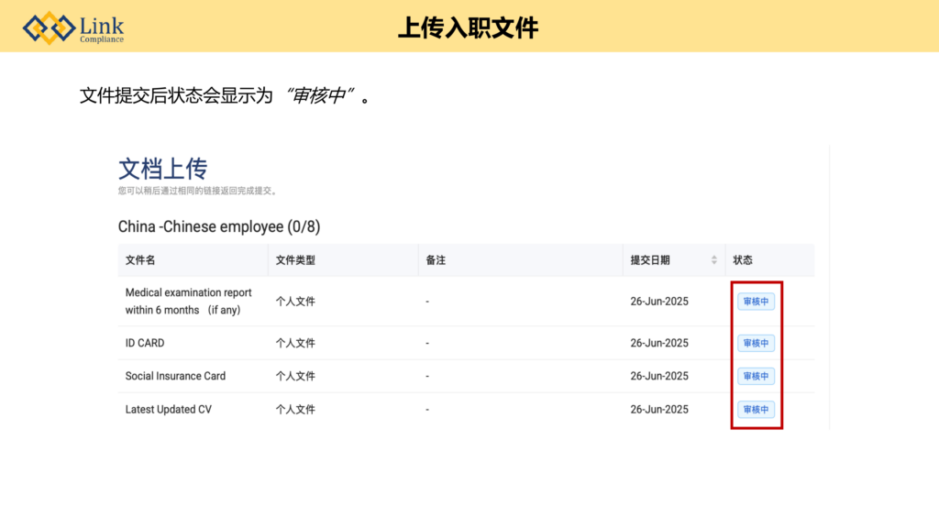Click the 状态 column header
This screenshot has height=528, width=939.
click(743, 260)
